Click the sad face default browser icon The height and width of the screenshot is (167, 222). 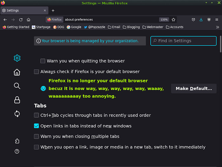43,88
